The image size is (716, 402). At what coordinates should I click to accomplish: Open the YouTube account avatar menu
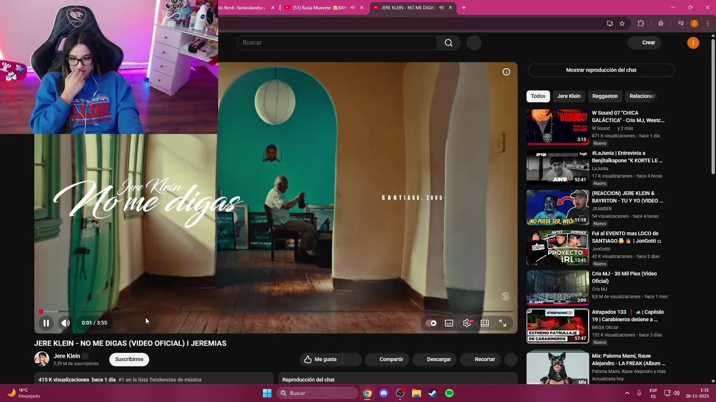point(693,43)
